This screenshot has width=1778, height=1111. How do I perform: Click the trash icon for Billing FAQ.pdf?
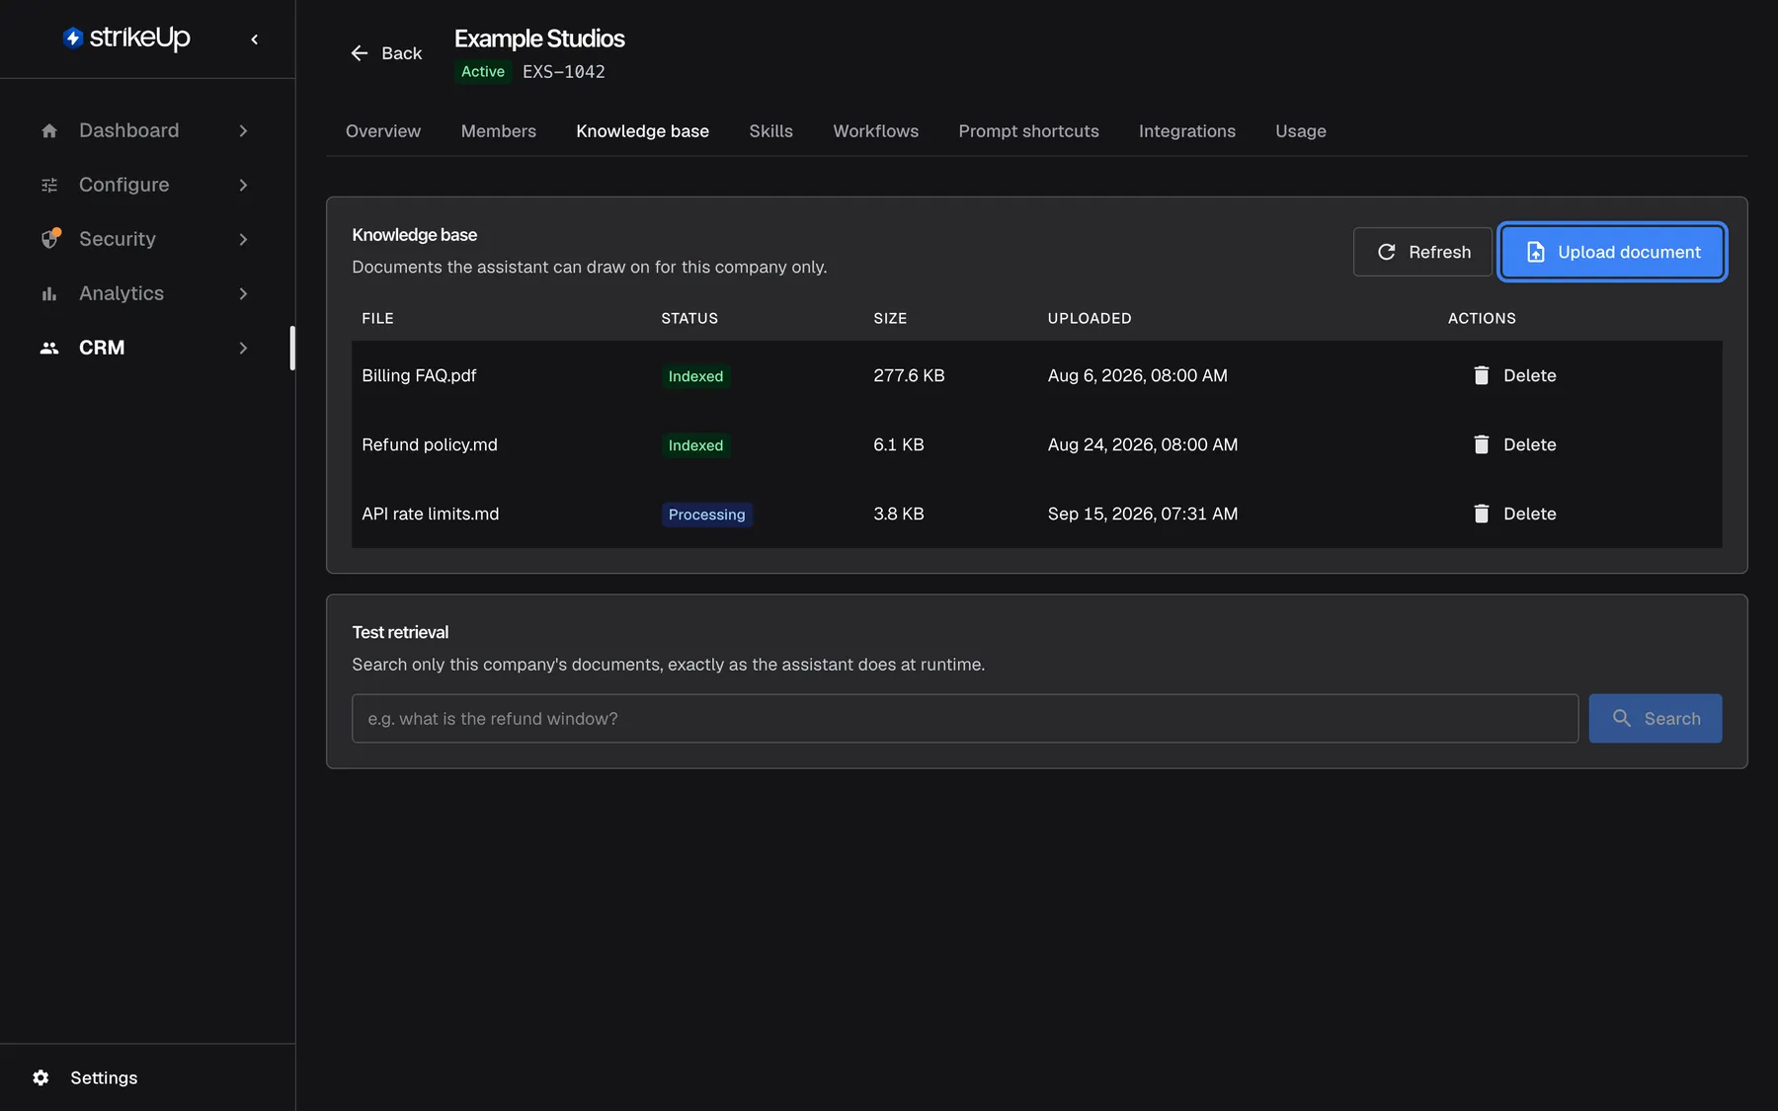pos(1481,375)
